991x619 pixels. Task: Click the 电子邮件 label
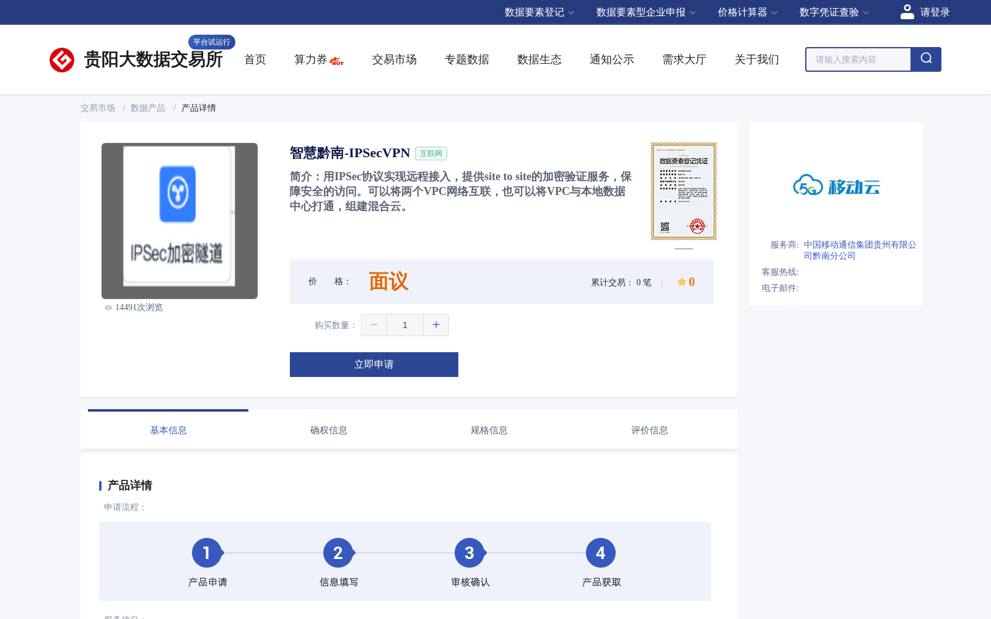(780, 288)
